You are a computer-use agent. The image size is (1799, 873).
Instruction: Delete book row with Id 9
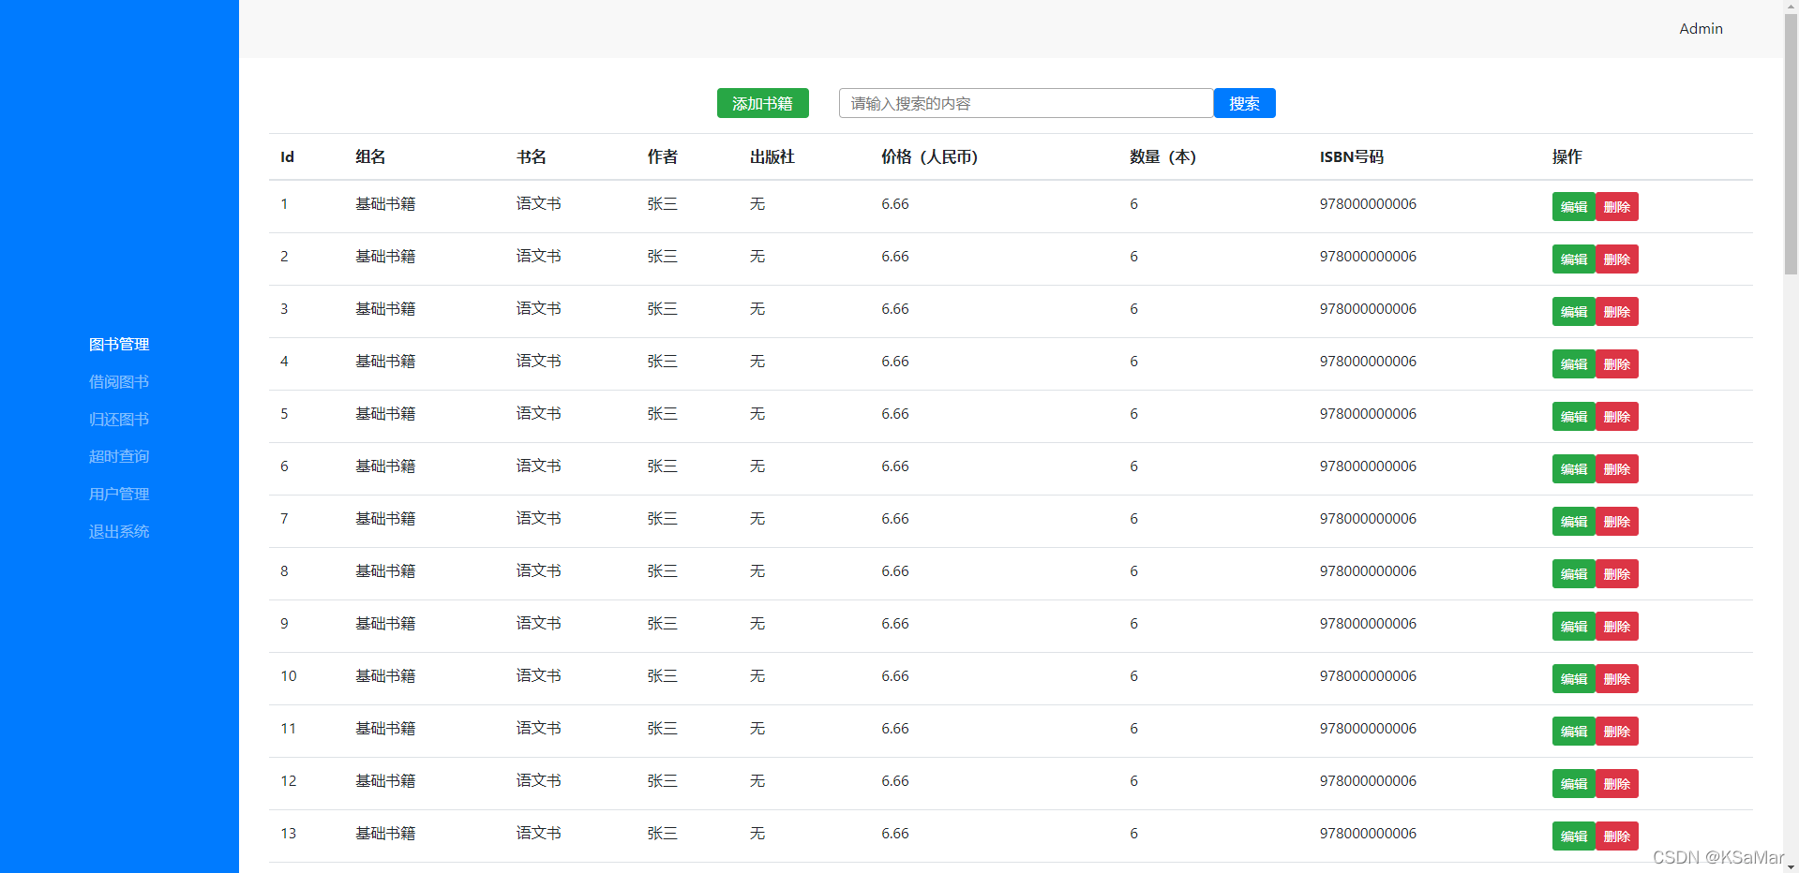point(1617,627)
